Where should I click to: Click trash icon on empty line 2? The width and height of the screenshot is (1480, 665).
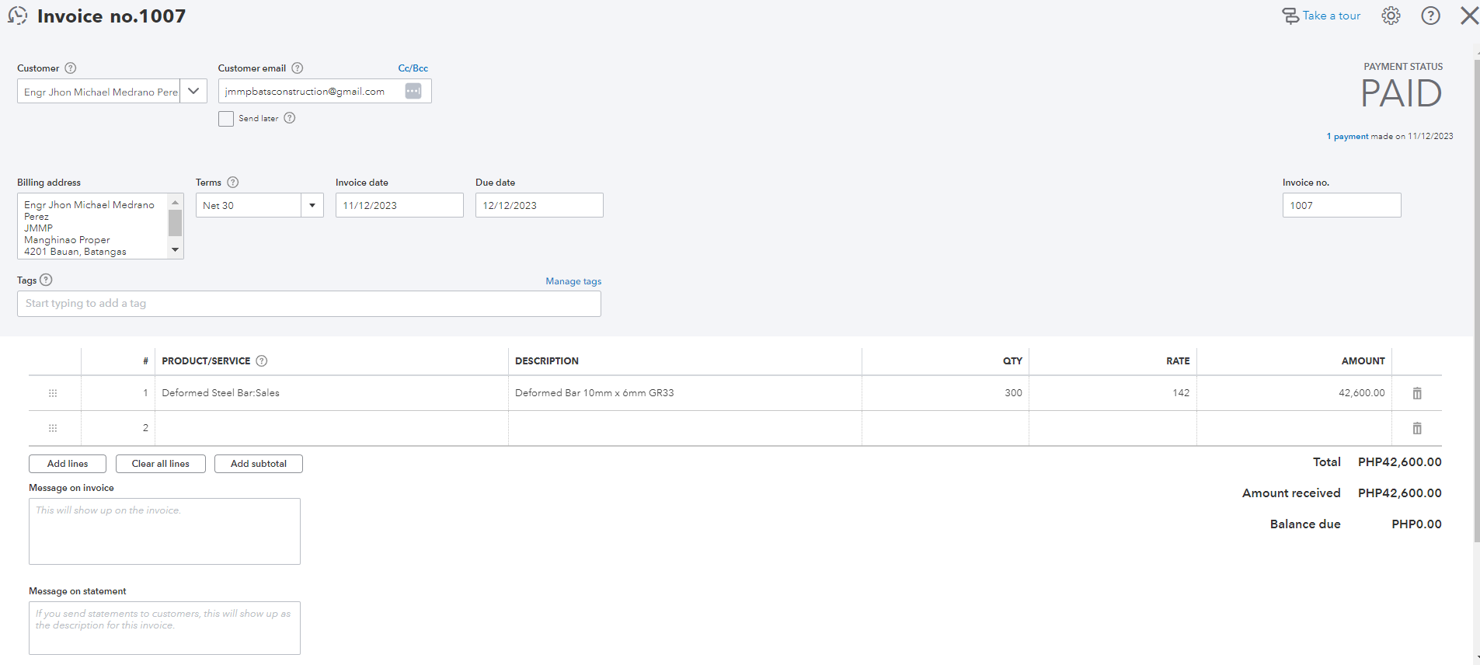coord(1417,428)
